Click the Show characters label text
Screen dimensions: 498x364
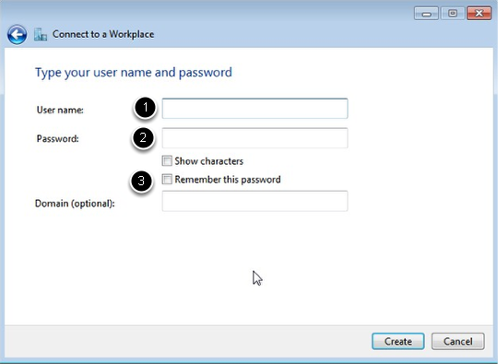coord(209,161)
